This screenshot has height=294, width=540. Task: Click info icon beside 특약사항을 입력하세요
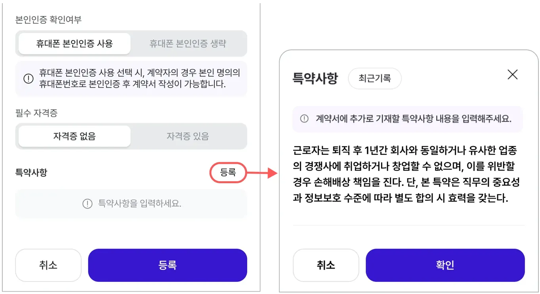coord(87,204)
